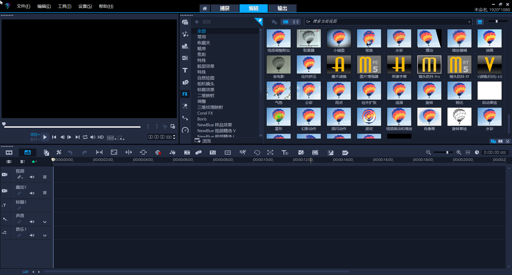Screen dimensions: 512x275
Task: Toggle track transparency on 叠加1 track
Action: click(x=45, y=193)
